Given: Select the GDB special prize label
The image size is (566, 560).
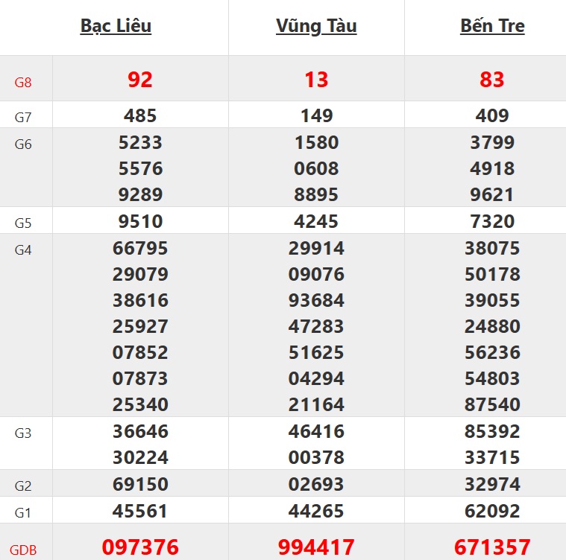Looking at the screenshot, I should pyautogui.click(x=23, y=550).
